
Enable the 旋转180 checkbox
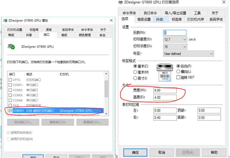178,77
